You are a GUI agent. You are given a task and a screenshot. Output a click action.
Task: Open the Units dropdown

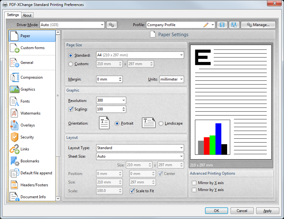pyautogui.click(x=172, y=79)
